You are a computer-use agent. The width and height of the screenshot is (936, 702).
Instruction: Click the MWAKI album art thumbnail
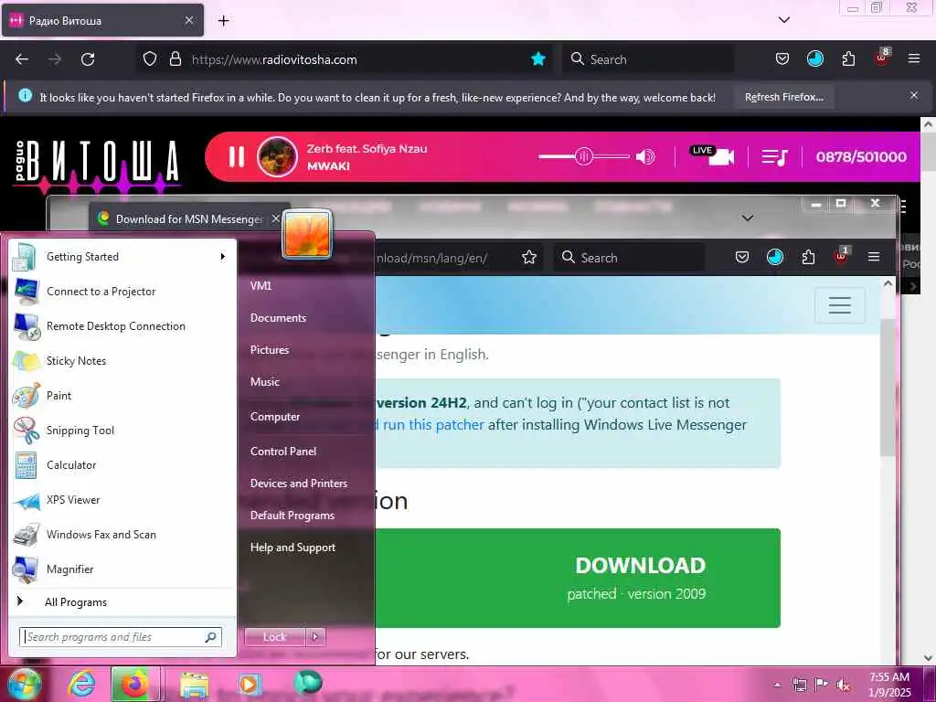[277, 157]
